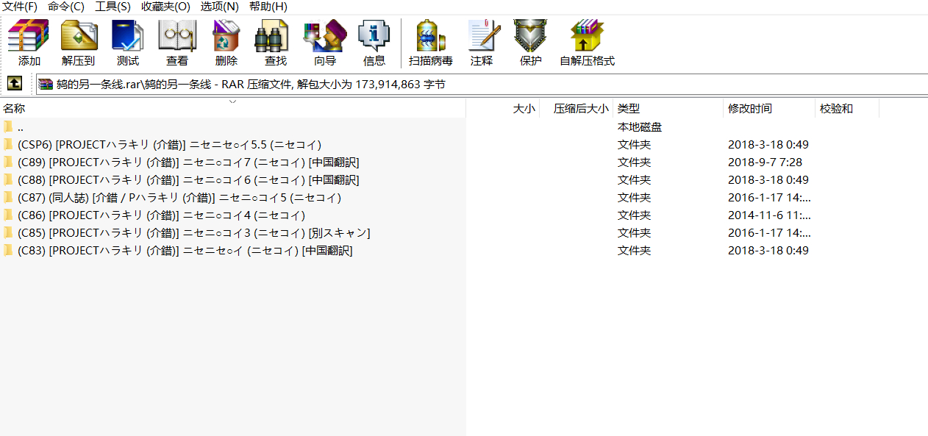Select the (CSP6) ニセニセ○イ5.5 folder name
This screenshot has height=436, width=928.
[x=169, y=145]
